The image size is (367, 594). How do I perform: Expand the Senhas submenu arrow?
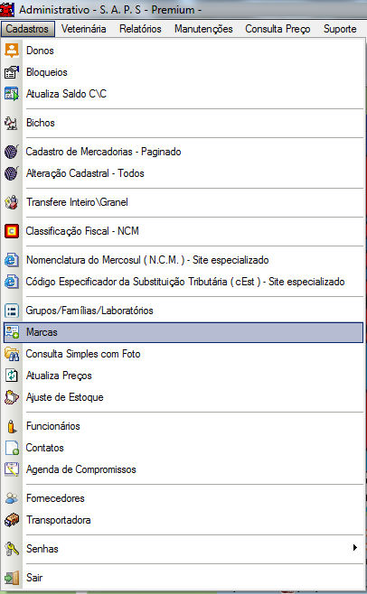tap(355, 547)
